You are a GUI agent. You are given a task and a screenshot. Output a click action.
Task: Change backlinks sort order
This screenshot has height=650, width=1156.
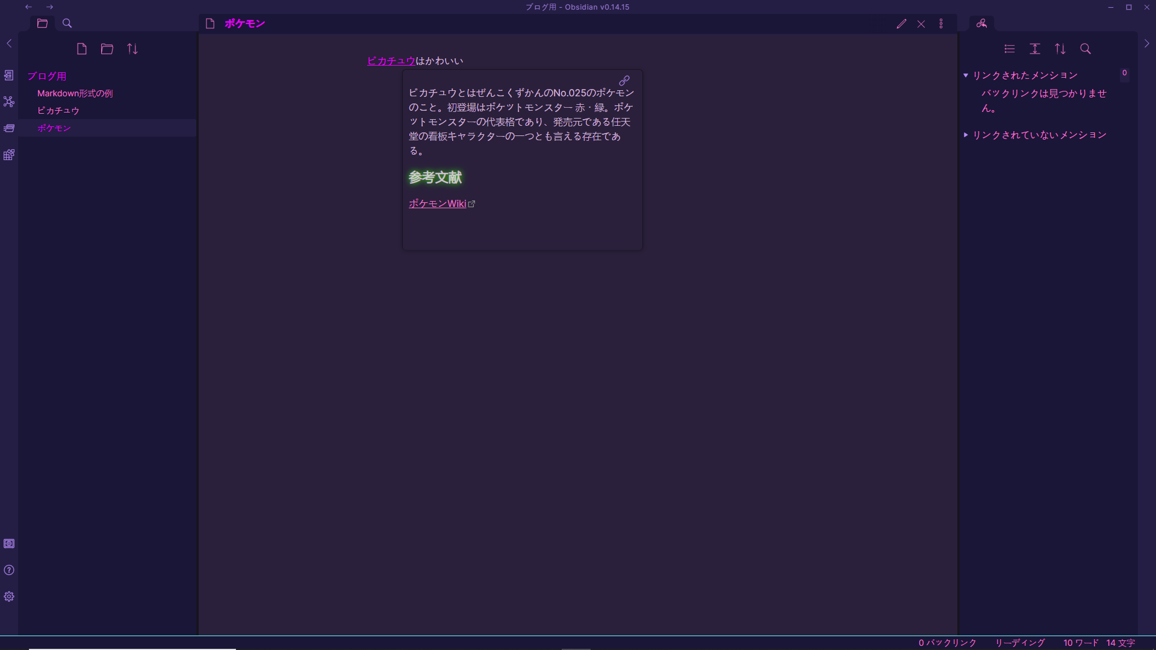coord(1060,49)
